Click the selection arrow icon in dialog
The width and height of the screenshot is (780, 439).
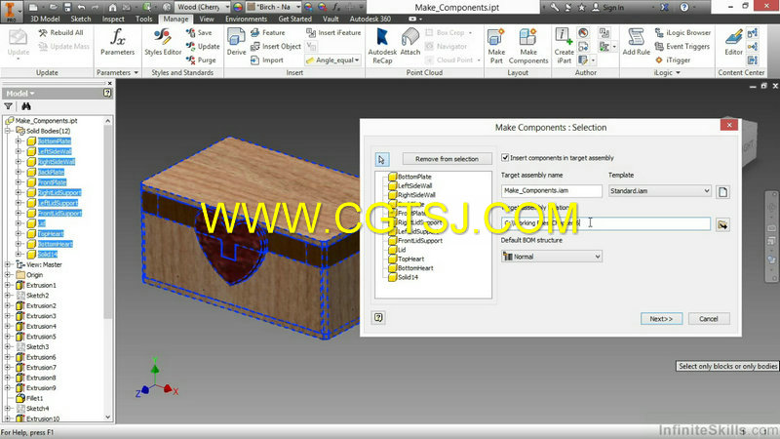coord(381,159)
